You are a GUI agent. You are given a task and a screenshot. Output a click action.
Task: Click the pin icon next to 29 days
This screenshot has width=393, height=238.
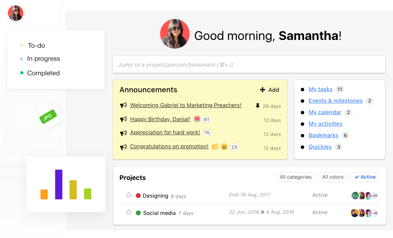tap(258, 106)
